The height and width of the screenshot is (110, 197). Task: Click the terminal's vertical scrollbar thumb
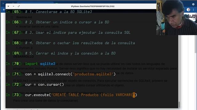179,105
